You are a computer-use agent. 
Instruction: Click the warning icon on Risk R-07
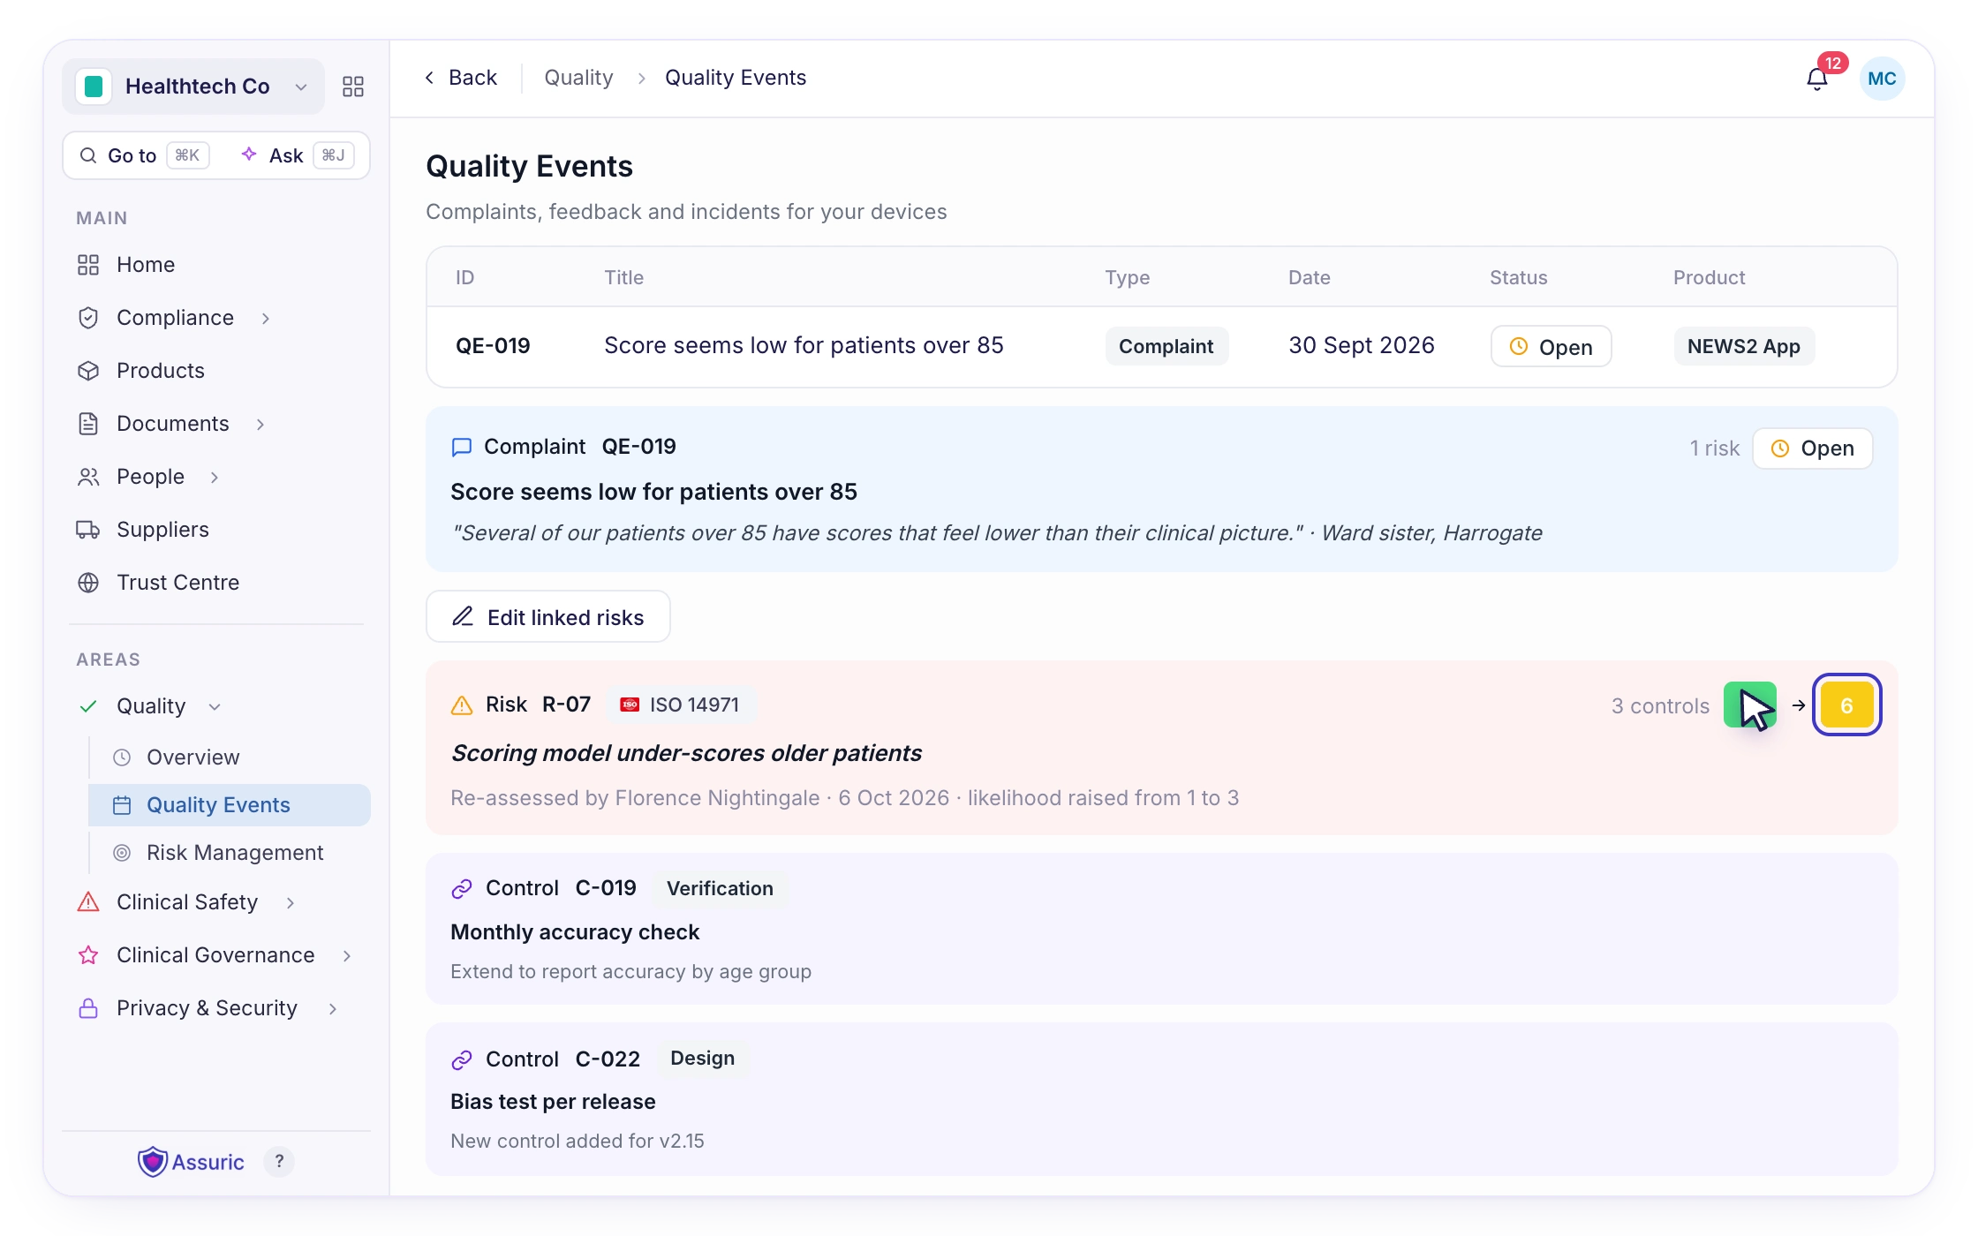(x=462, y=705)
